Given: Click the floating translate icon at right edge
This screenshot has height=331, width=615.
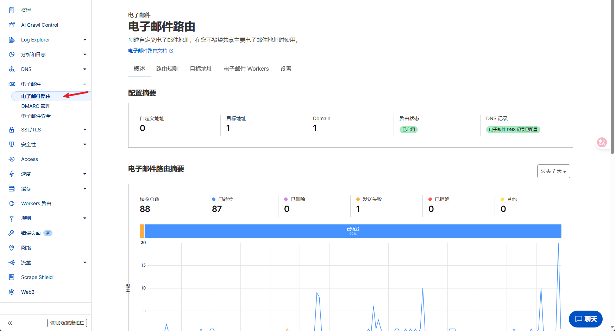Looking at the screenshot, I should coord(602,142).
